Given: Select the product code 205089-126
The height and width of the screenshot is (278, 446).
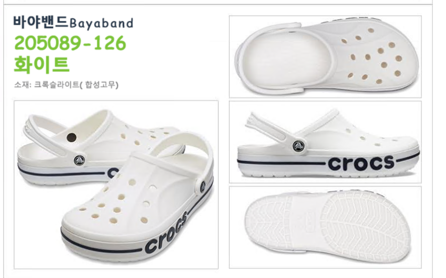Looking at the screenshot, I should (70, 43).
